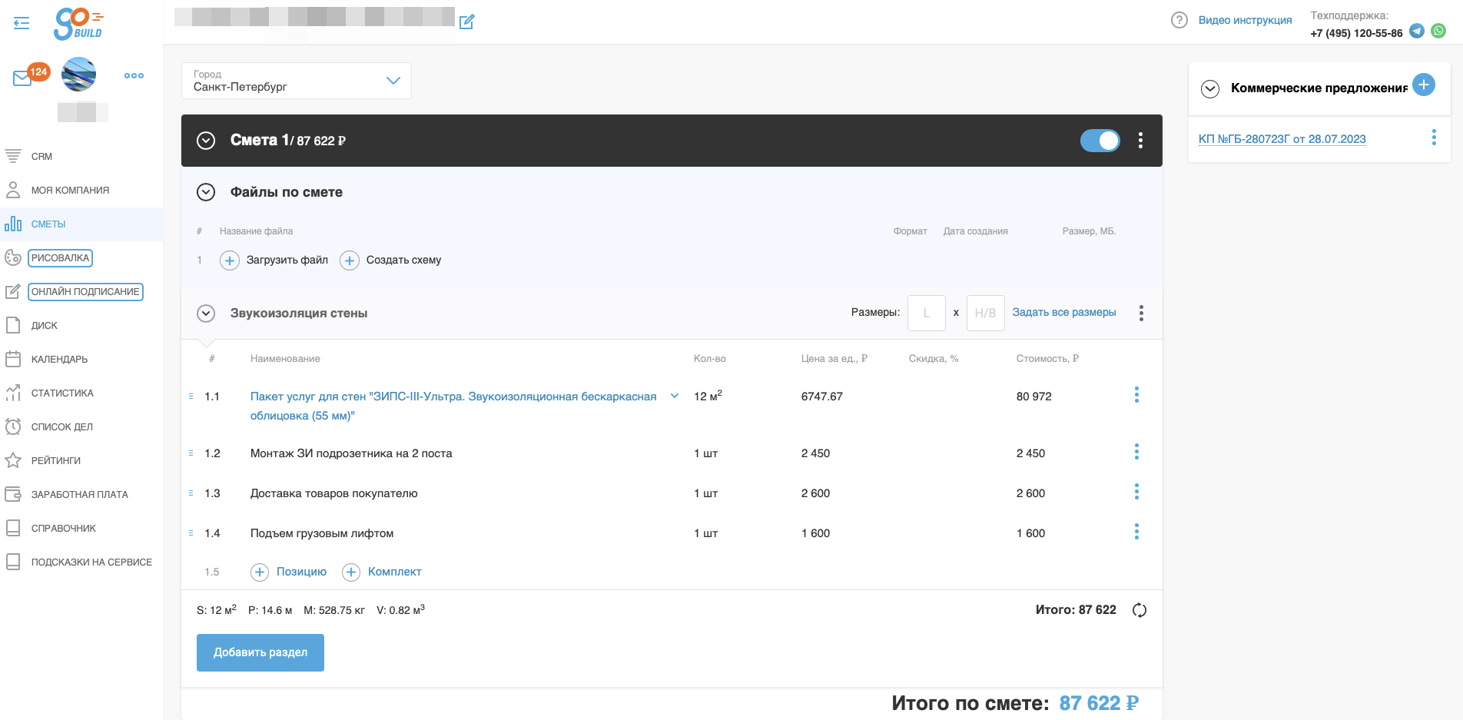Toggle the Смета 1 switch off
This screenshot has height=720, width=1463.
pos(1100,141)
